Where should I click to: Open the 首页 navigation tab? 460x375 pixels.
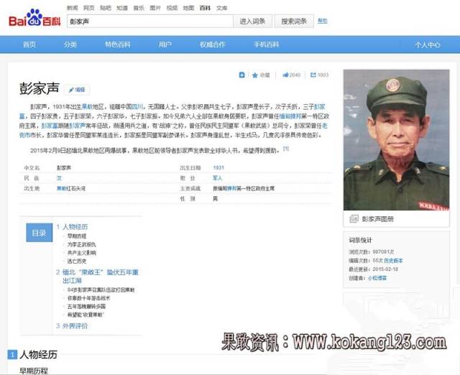(29, 45)
